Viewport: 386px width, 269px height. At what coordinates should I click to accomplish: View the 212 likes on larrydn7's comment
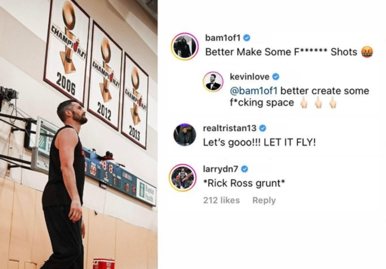221,200
